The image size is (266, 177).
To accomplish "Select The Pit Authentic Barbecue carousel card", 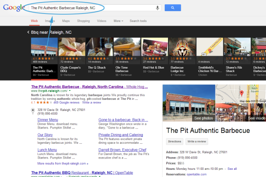I will (44, 59).
